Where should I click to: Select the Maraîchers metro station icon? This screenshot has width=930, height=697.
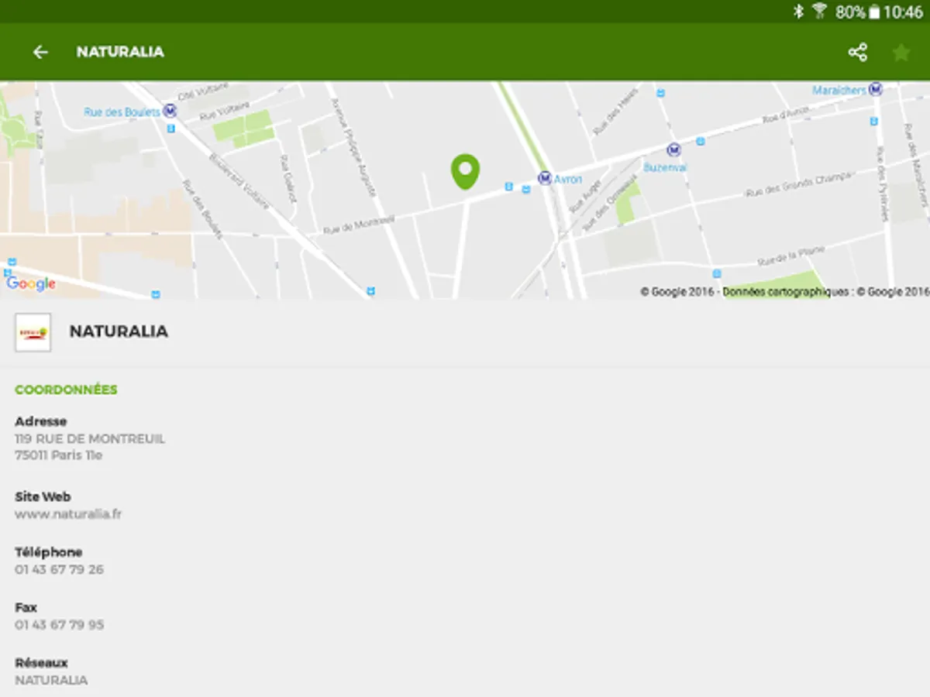click(x=876, y=89)
